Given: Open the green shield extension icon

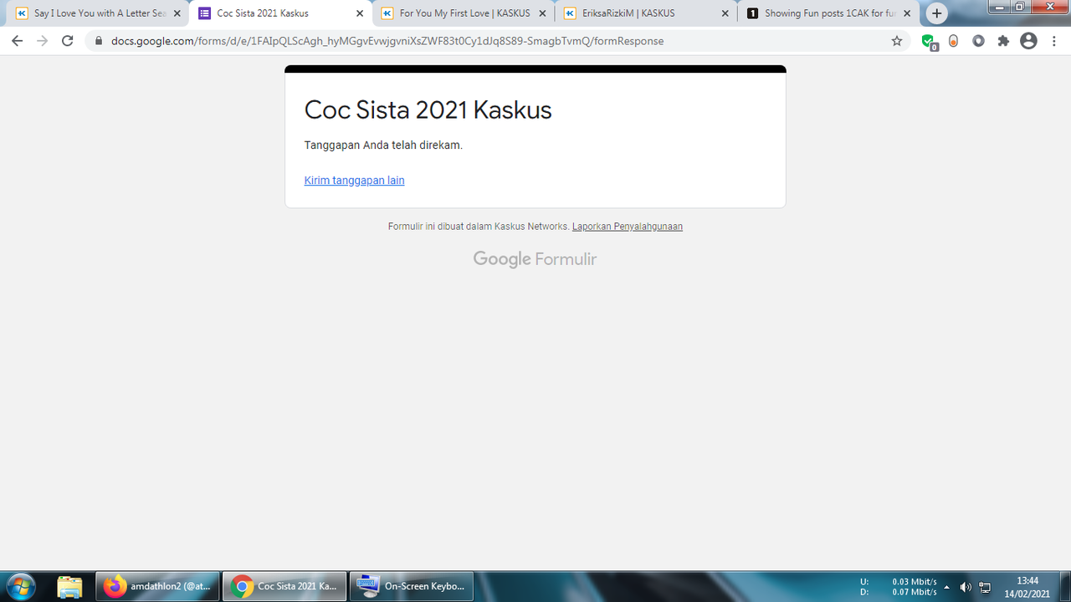Looking at the screenshot, I should click(928, 41).
